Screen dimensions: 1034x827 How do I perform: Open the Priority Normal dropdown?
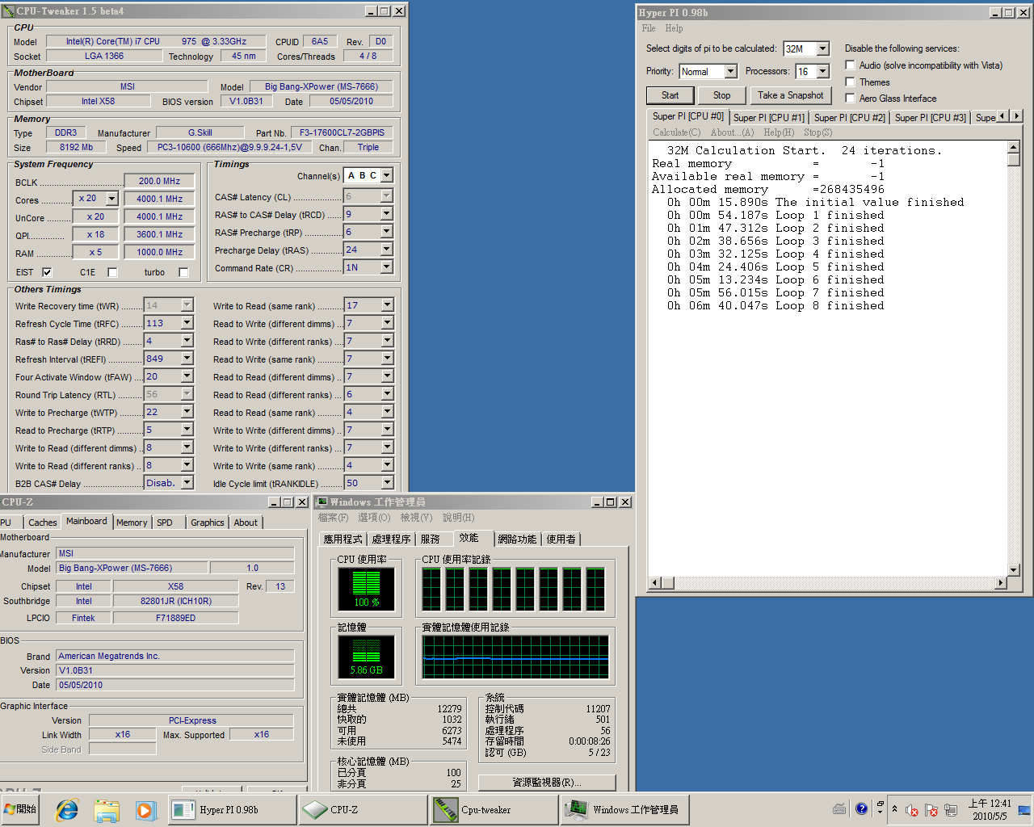point(730,71)
